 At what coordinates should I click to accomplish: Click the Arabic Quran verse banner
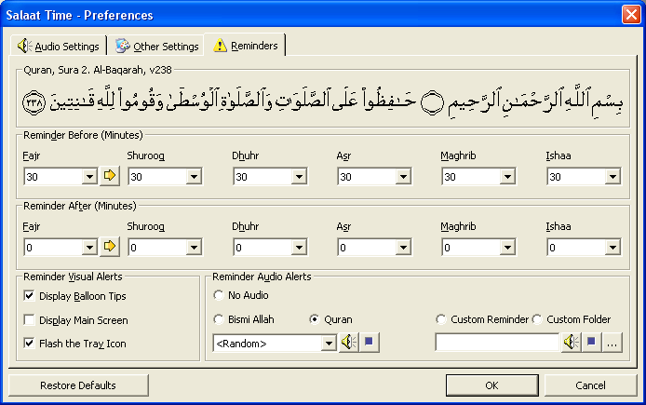click(323, 101)
